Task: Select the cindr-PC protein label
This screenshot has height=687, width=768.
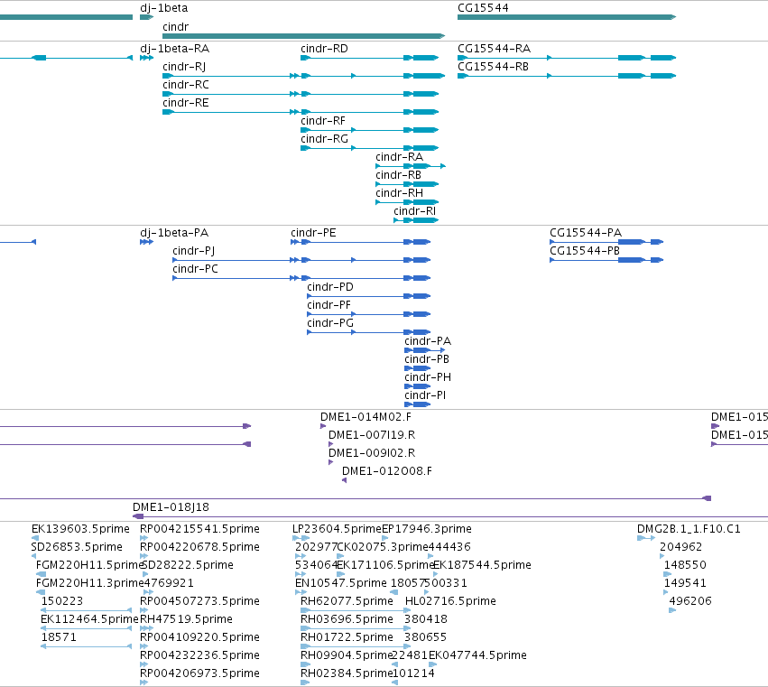Action: click(x=195, y=269)
